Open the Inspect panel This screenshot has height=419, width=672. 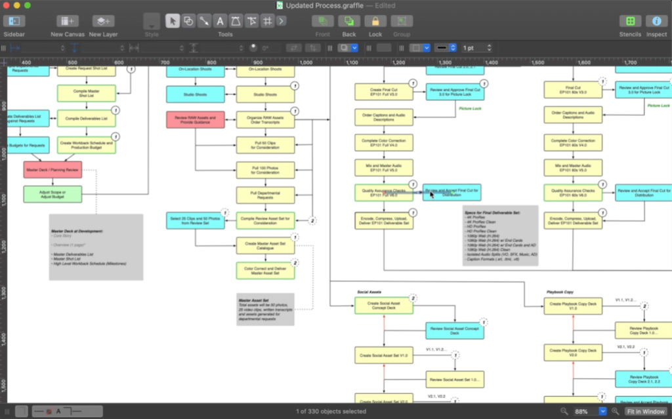[x=656, y=22]
